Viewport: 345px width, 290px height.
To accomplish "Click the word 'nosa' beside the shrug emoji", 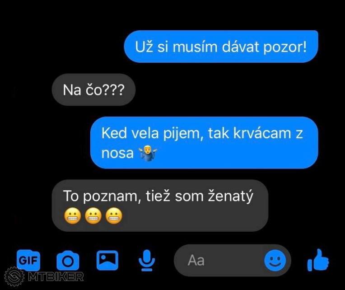I will pyautogui.click(x=117, y=153).
